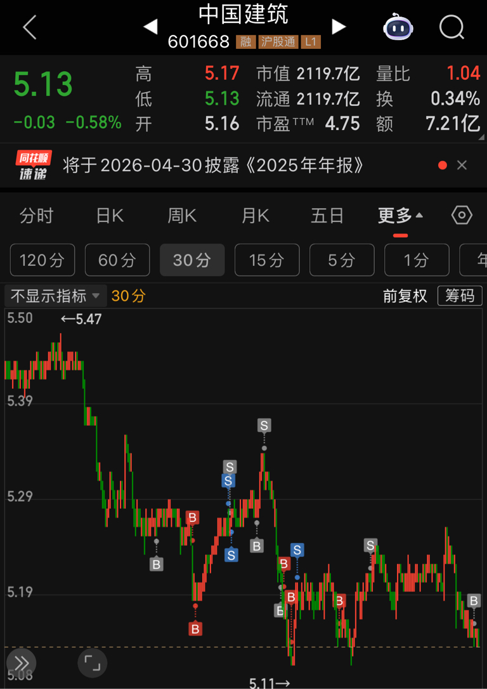Open the search magnifier icon
The image size is (487, 689).
pyautogui.click(x=452, y=28)
